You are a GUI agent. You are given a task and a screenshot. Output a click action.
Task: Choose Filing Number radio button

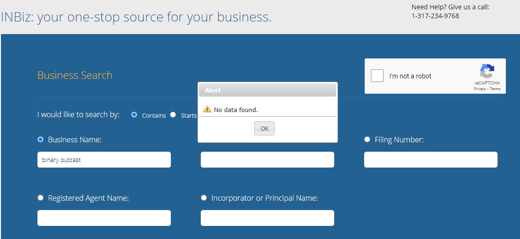point(367,140)
